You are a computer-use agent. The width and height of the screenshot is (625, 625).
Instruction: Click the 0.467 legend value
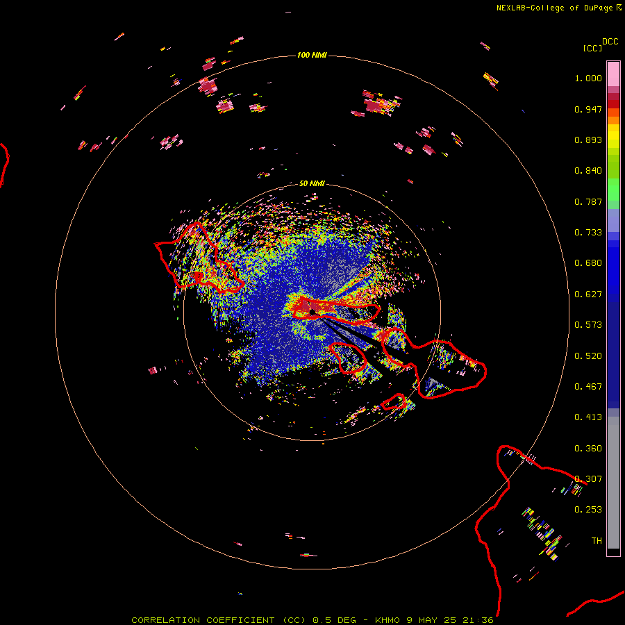(588, 387)
